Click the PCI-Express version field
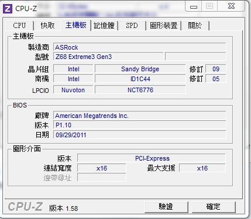The height and width of the screenshot is (219, 251). click(x=152, y=158)
